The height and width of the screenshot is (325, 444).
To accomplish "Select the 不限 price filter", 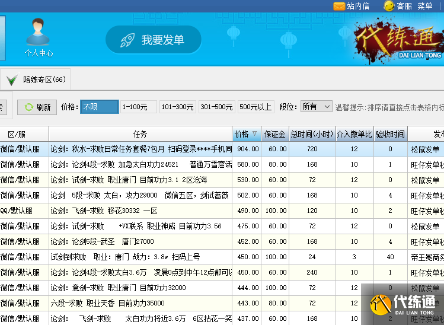I will [x=99, y=107].
